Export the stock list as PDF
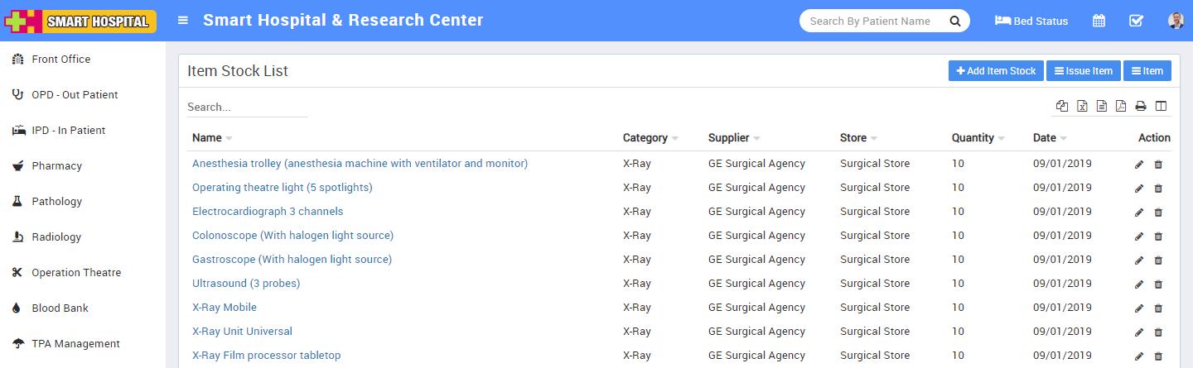This screenshot has width=1193, height=368. [x=1121, y=106]
